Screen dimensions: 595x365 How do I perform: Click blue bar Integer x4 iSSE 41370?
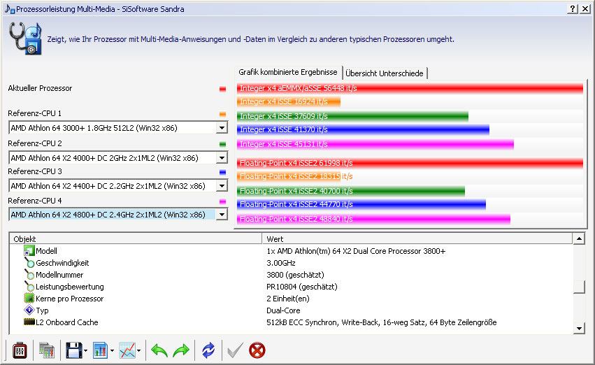363,129
